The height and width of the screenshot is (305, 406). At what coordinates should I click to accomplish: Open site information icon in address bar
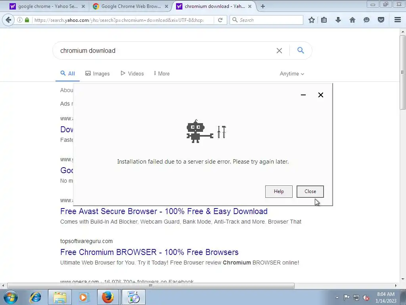(x=20, y=20)
